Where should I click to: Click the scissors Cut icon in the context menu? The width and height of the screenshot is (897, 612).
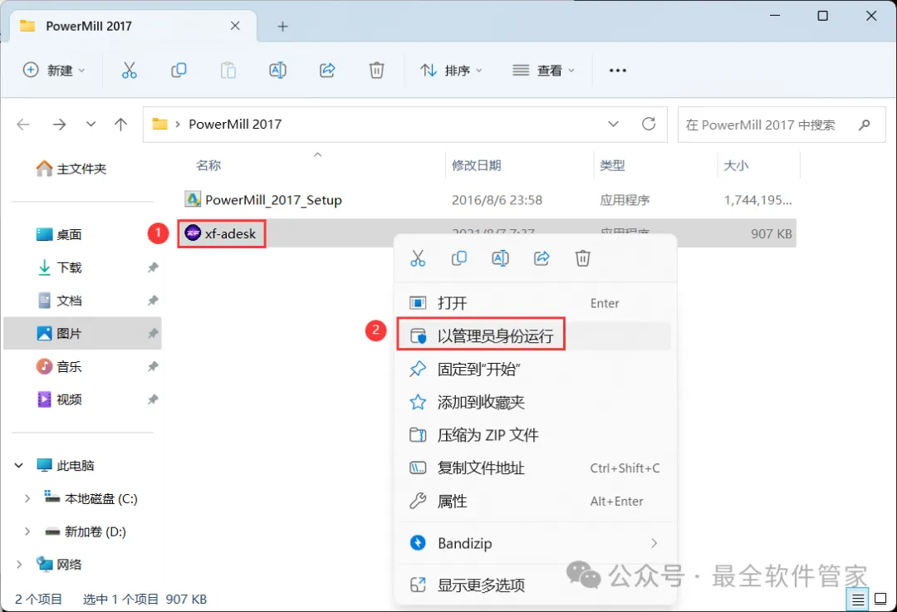(418, 258)
